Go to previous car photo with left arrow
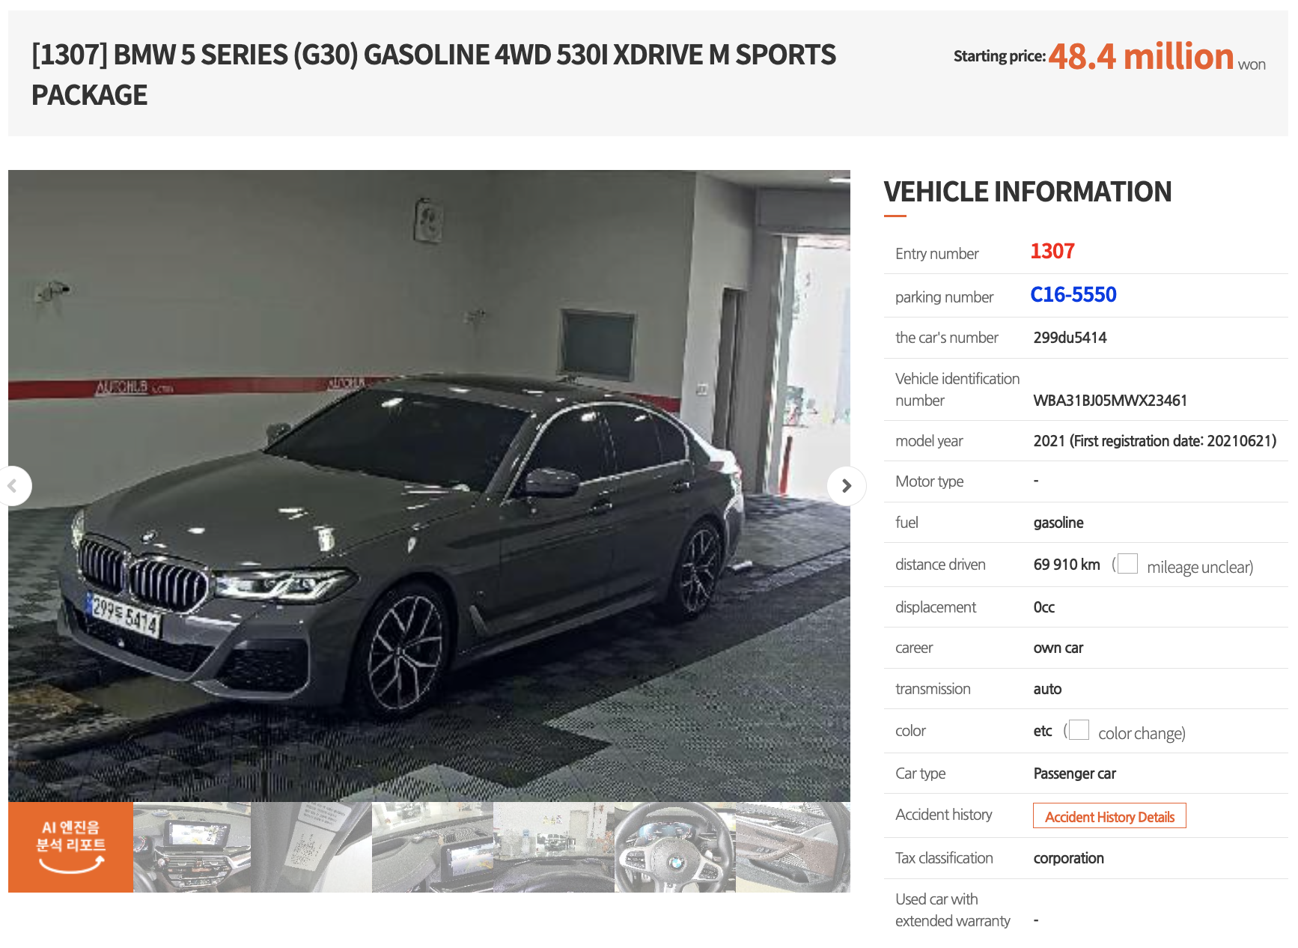The height and width of the screenshot is (948, 1298). (15, 486)
